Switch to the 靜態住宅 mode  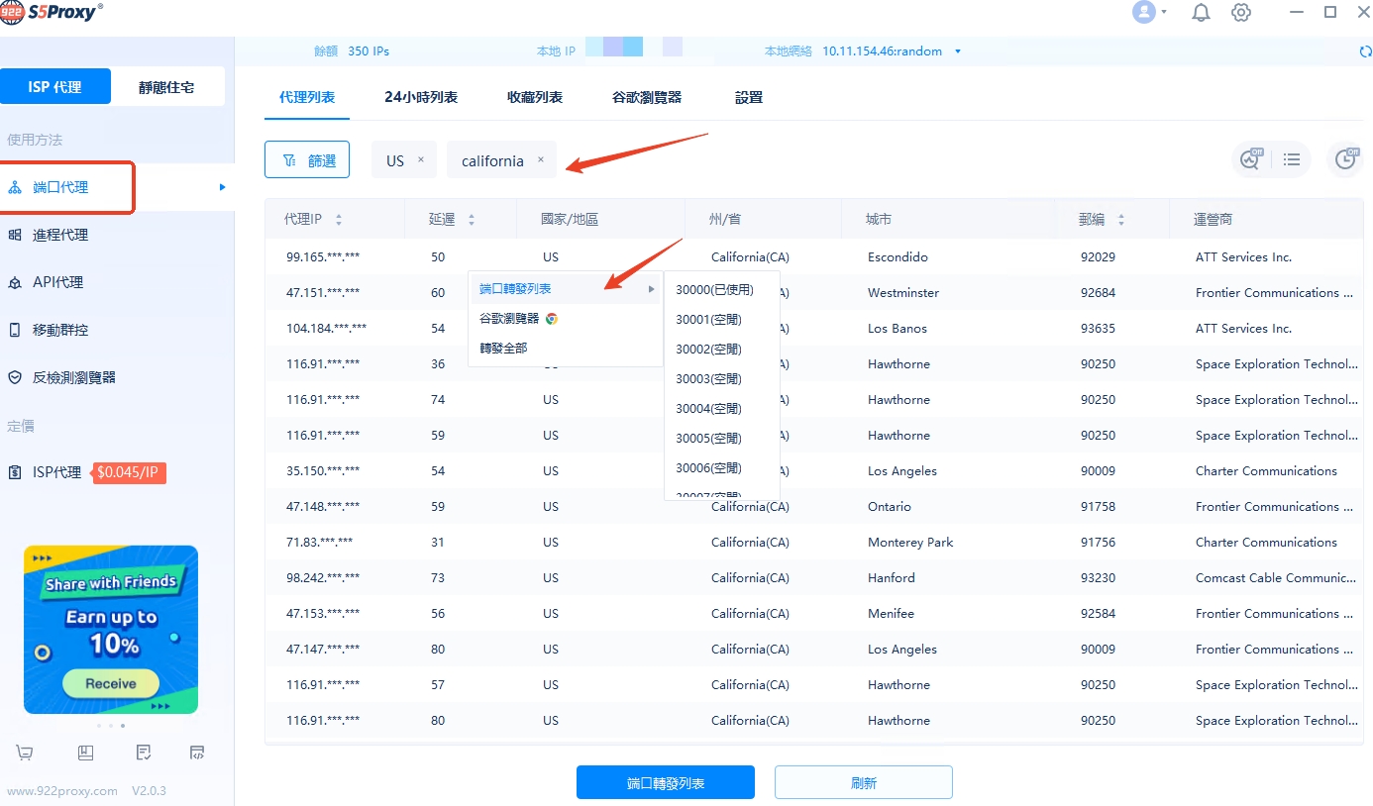(166, 87)
